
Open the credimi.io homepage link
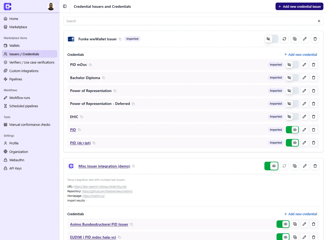[94, 196]
